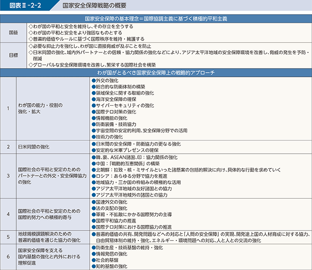Select cell 普遍的価値を通じた協力の強化
312x270 pixels.
pos(53,237)
